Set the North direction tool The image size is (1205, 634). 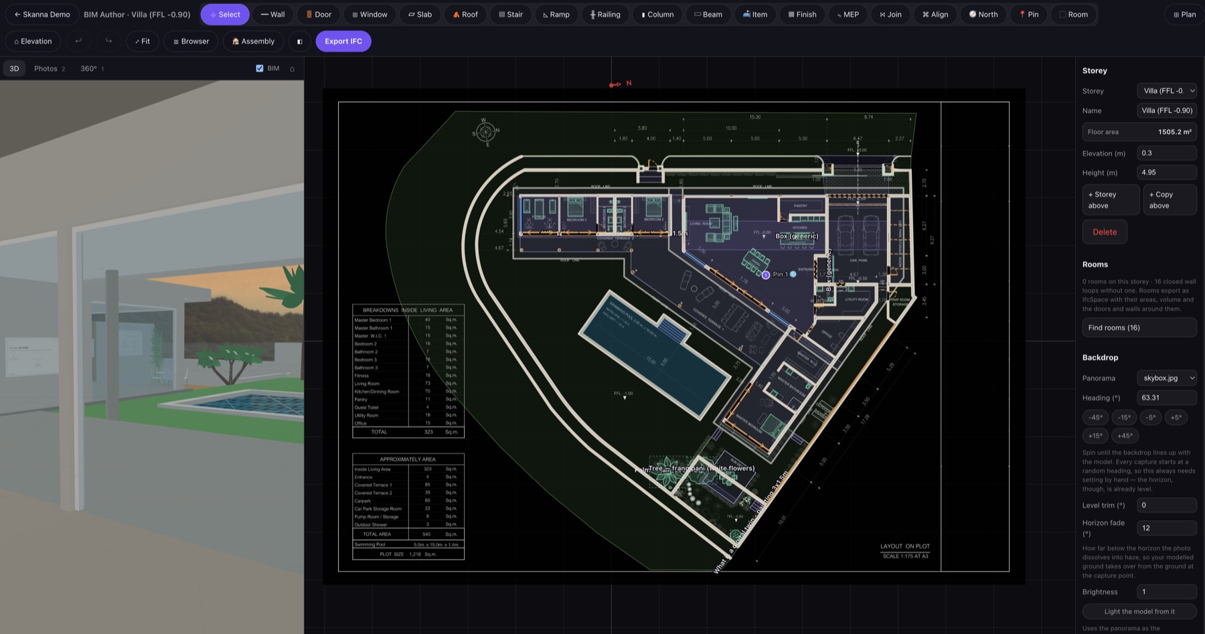[x=983, y=14]
